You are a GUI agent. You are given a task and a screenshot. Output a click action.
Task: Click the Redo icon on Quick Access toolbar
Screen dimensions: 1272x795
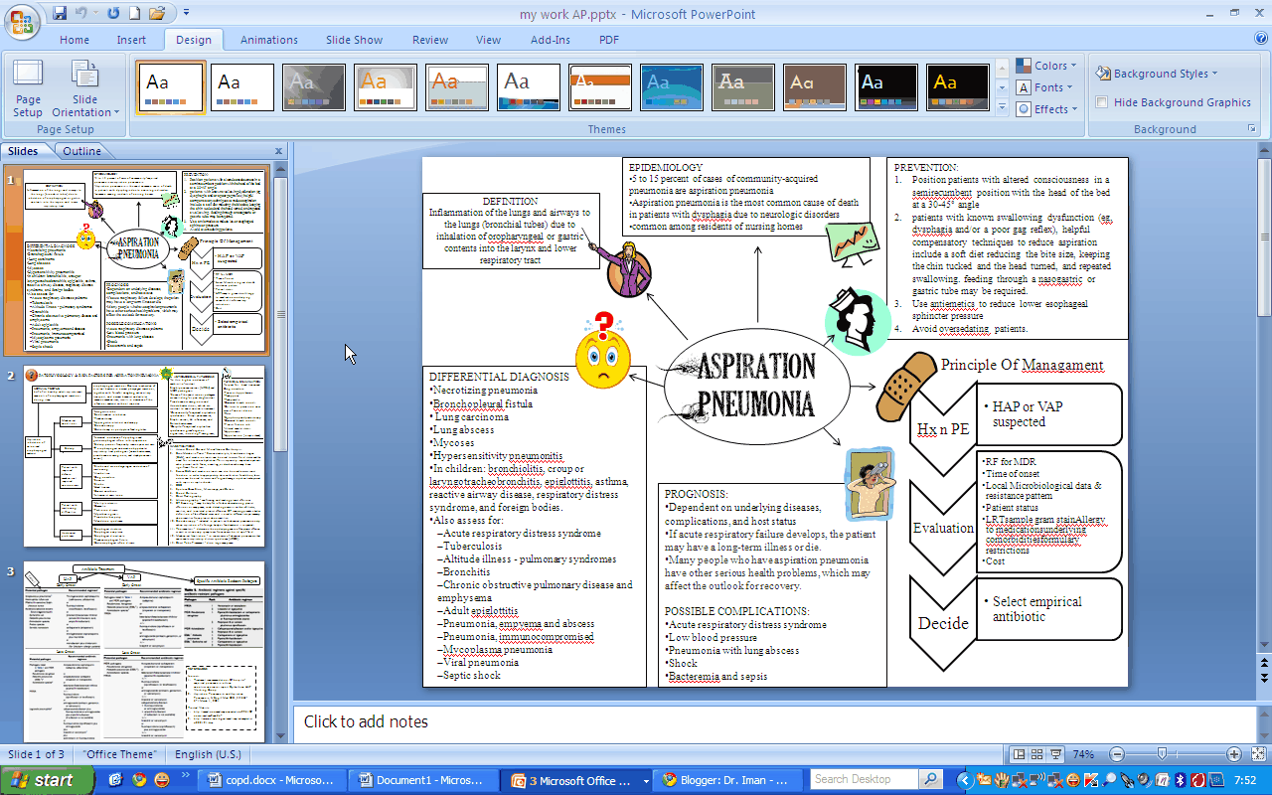pyautogui.click(x=112, y=12)
